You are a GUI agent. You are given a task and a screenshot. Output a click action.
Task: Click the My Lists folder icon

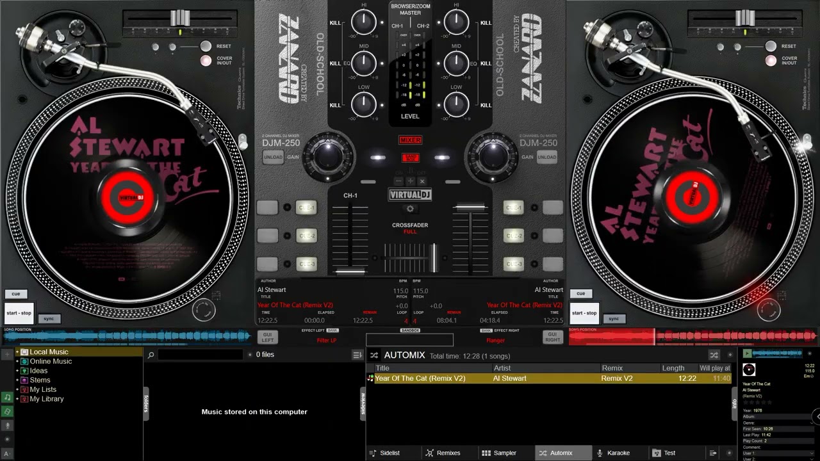(x=24, y=389)
